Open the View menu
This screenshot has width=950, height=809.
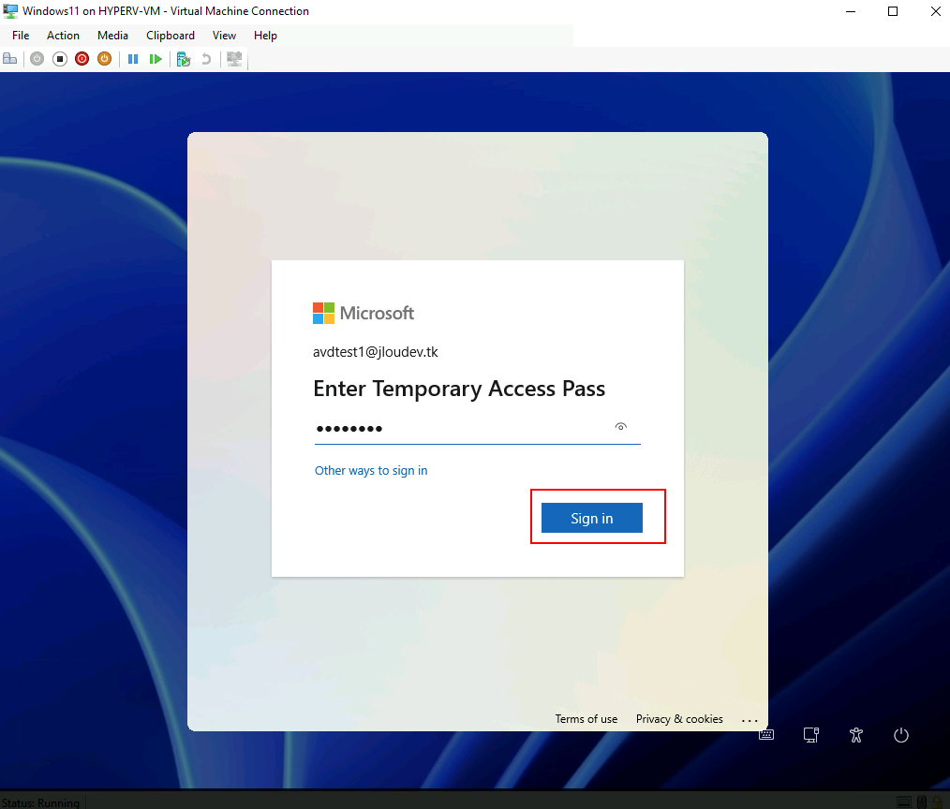click(224, 36)
